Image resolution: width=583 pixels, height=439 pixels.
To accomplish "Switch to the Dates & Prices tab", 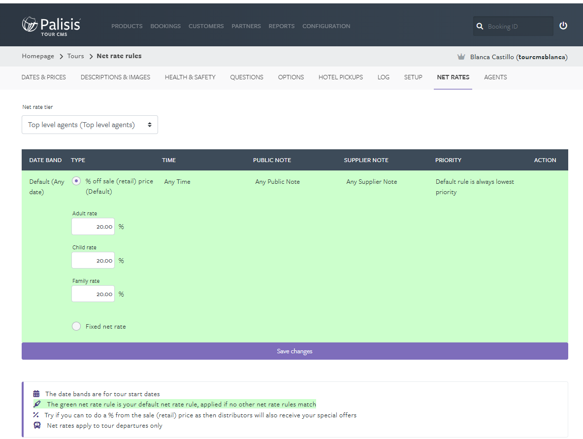I will [x=43, y=77].
